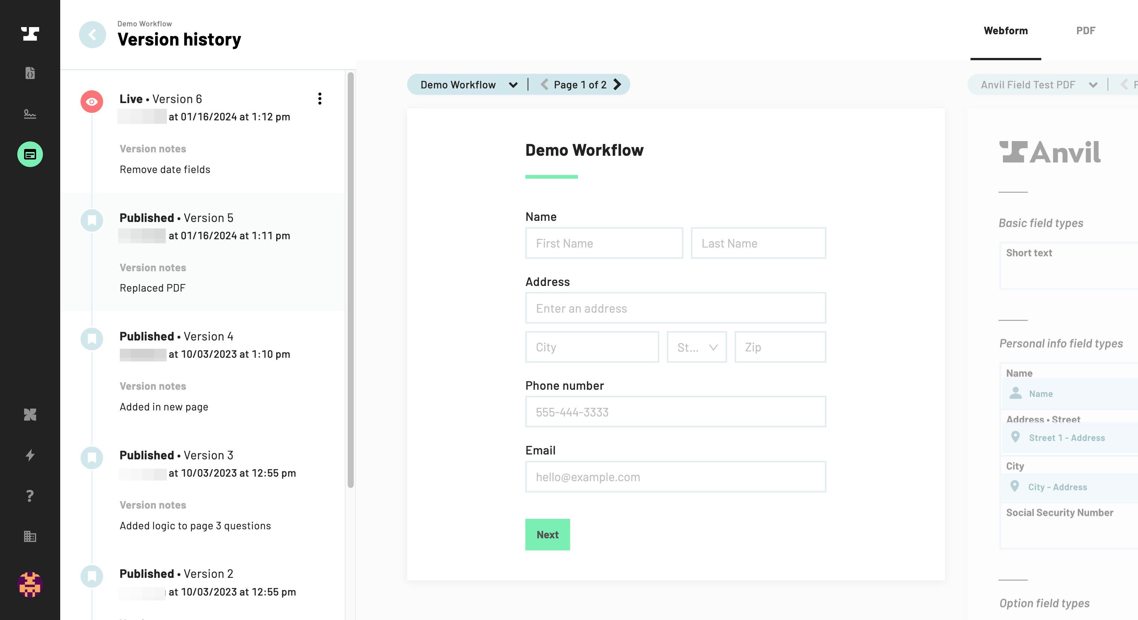Image resolution: width=1138 pixels, height=620 pixels.
Task: Click the Next button on the webform
Action: 548,535
